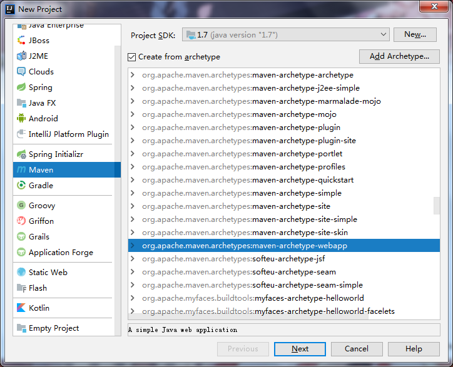Image resolution: width=453 pixels, height=367 pixels.
Task: Expand maven-archetype-site-skin node
Action: tap(133, 233)
